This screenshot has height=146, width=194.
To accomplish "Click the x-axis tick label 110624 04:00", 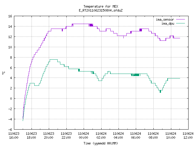I will 119,136.
